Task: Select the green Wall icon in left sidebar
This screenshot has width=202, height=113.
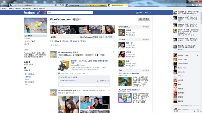Action: pyautogui.click(x=26, y=36)
